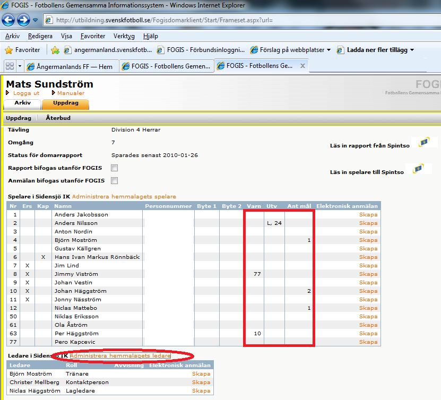Open the recent pages dropdown arrow

point(36,20)
